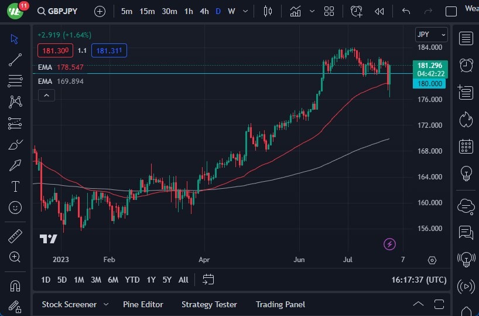
Task: Switch to the Strategy Tester tab
Action: (x=209, y=304)
